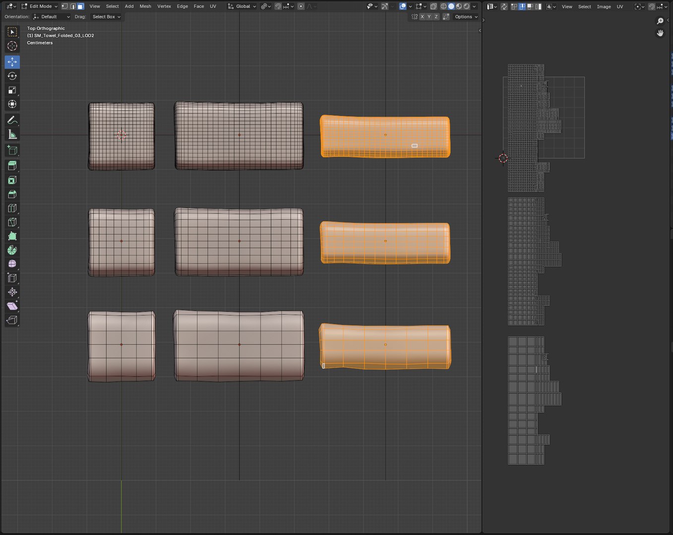The height and width of the screenshot is (535, 673).
Task: Open the Edge menu
Action: point(183,6)
